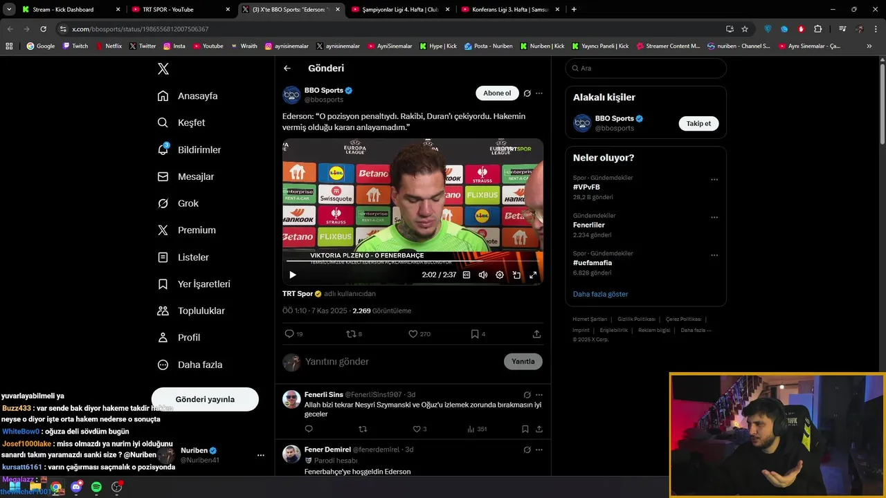Toggle video captions
Screen dimensions: 886x498
click(467, 275)
